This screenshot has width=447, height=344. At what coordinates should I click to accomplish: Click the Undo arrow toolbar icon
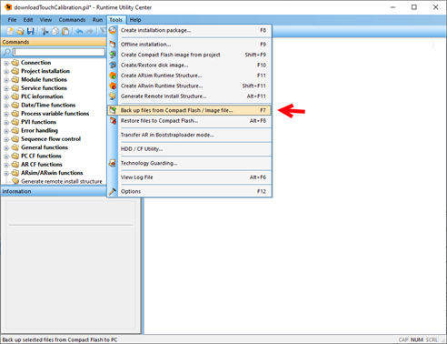point(79,31)
